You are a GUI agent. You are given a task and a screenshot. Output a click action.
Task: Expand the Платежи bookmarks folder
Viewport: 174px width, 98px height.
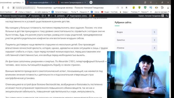pos(135,12)
